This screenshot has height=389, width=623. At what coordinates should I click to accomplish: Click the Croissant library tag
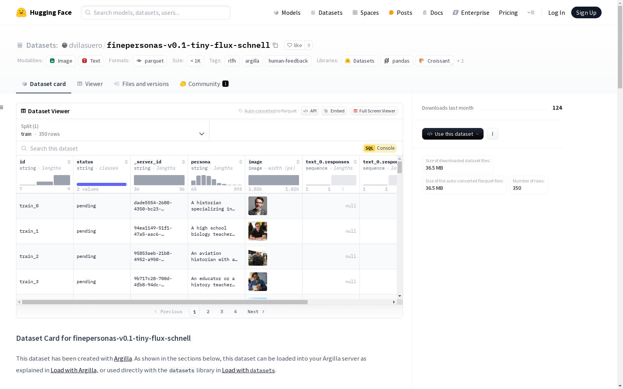435,61
